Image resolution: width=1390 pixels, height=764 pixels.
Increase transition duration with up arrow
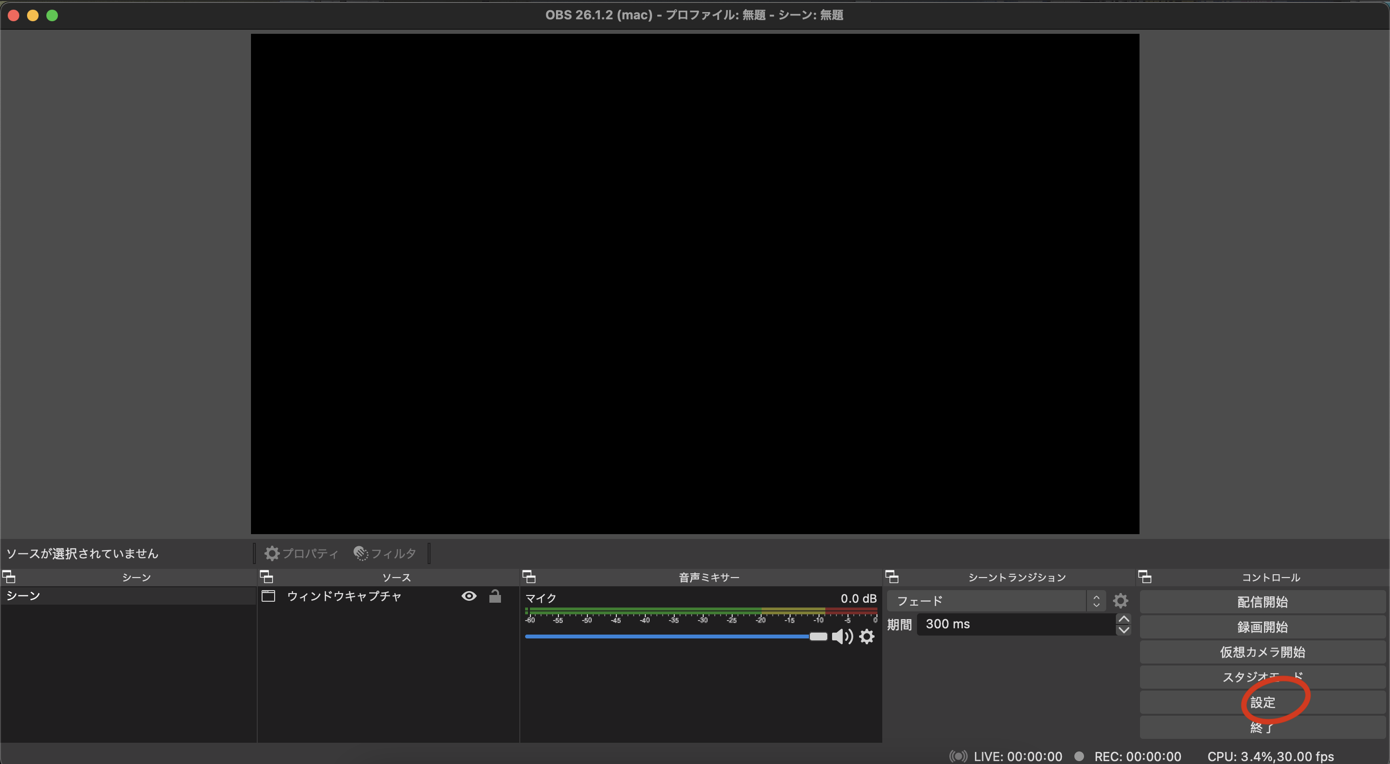coord(1124,619)
